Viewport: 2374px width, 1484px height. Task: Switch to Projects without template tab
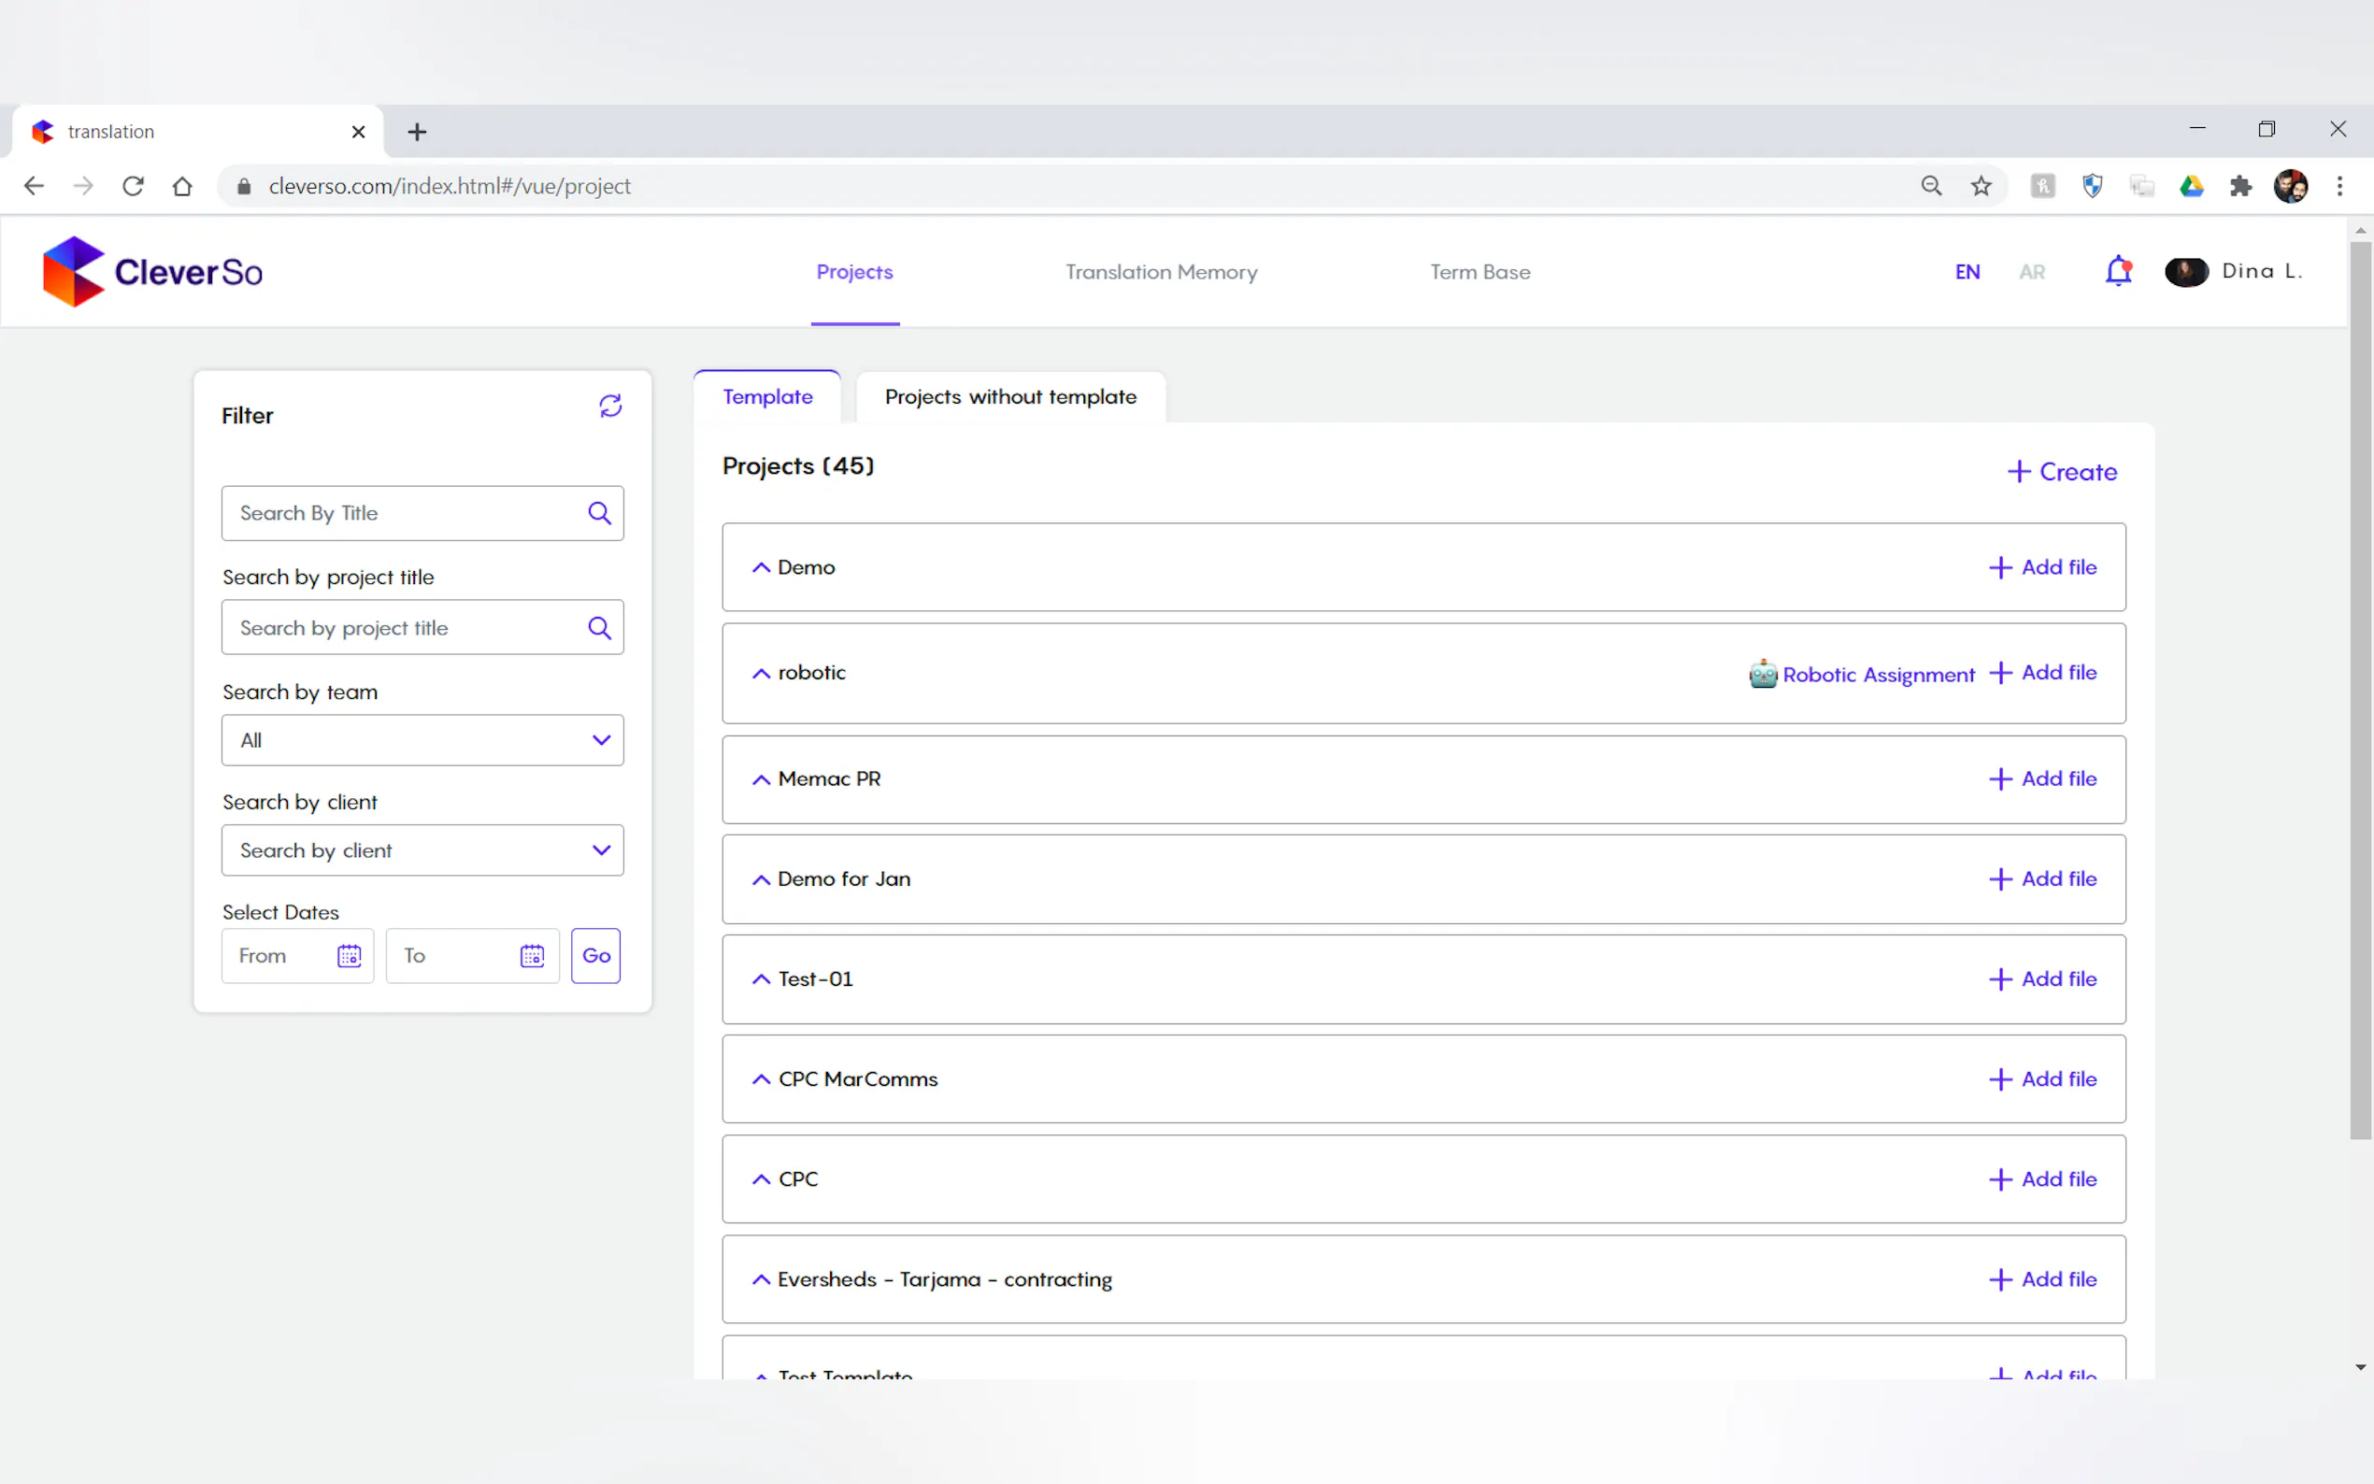pyautogui.click(x=1009, y=396)
